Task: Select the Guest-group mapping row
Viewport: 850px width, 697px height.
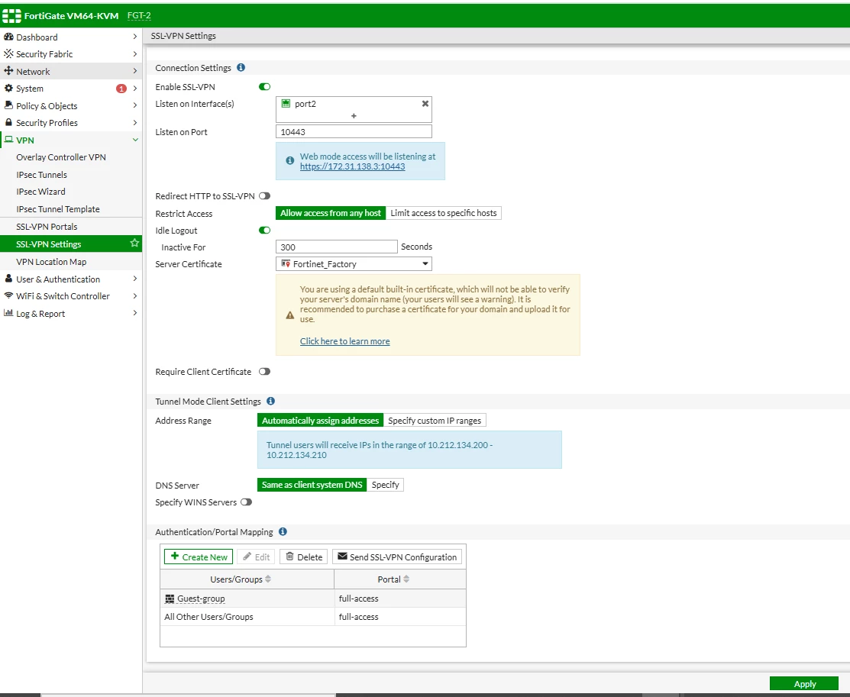Action: 313,599
